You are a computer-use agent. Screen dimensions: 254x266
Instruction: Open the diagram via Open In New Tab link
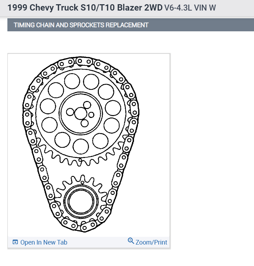click(44, 242)
